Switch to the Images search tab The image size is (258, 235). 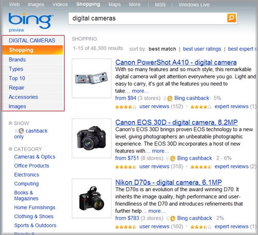pos(36,4)
